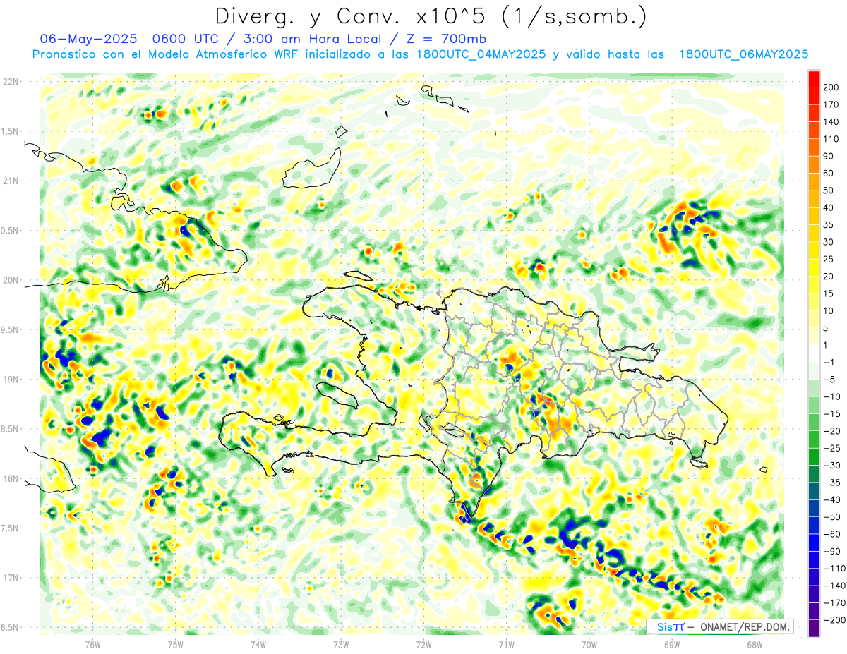Click the '-140' colorbar label

pyautogui.click(x=834, y=586)
